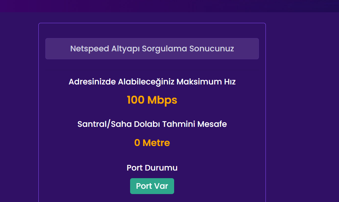Click the Netspeed Altyapı Sorgulama Sonucunuz banner
Image resolution: width=339 pixels, height=202 pixels.
click(x=152, y=49)
